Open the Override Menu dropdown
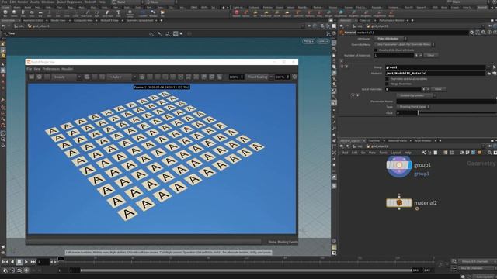This screenshot has height=279, width=497. pyautogui.click(x=404, y=44)
